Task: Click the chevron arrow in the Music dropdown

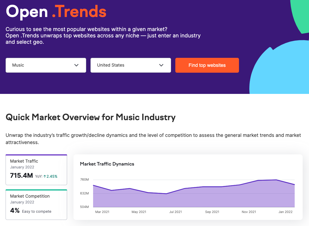Action: coord(76,65)
